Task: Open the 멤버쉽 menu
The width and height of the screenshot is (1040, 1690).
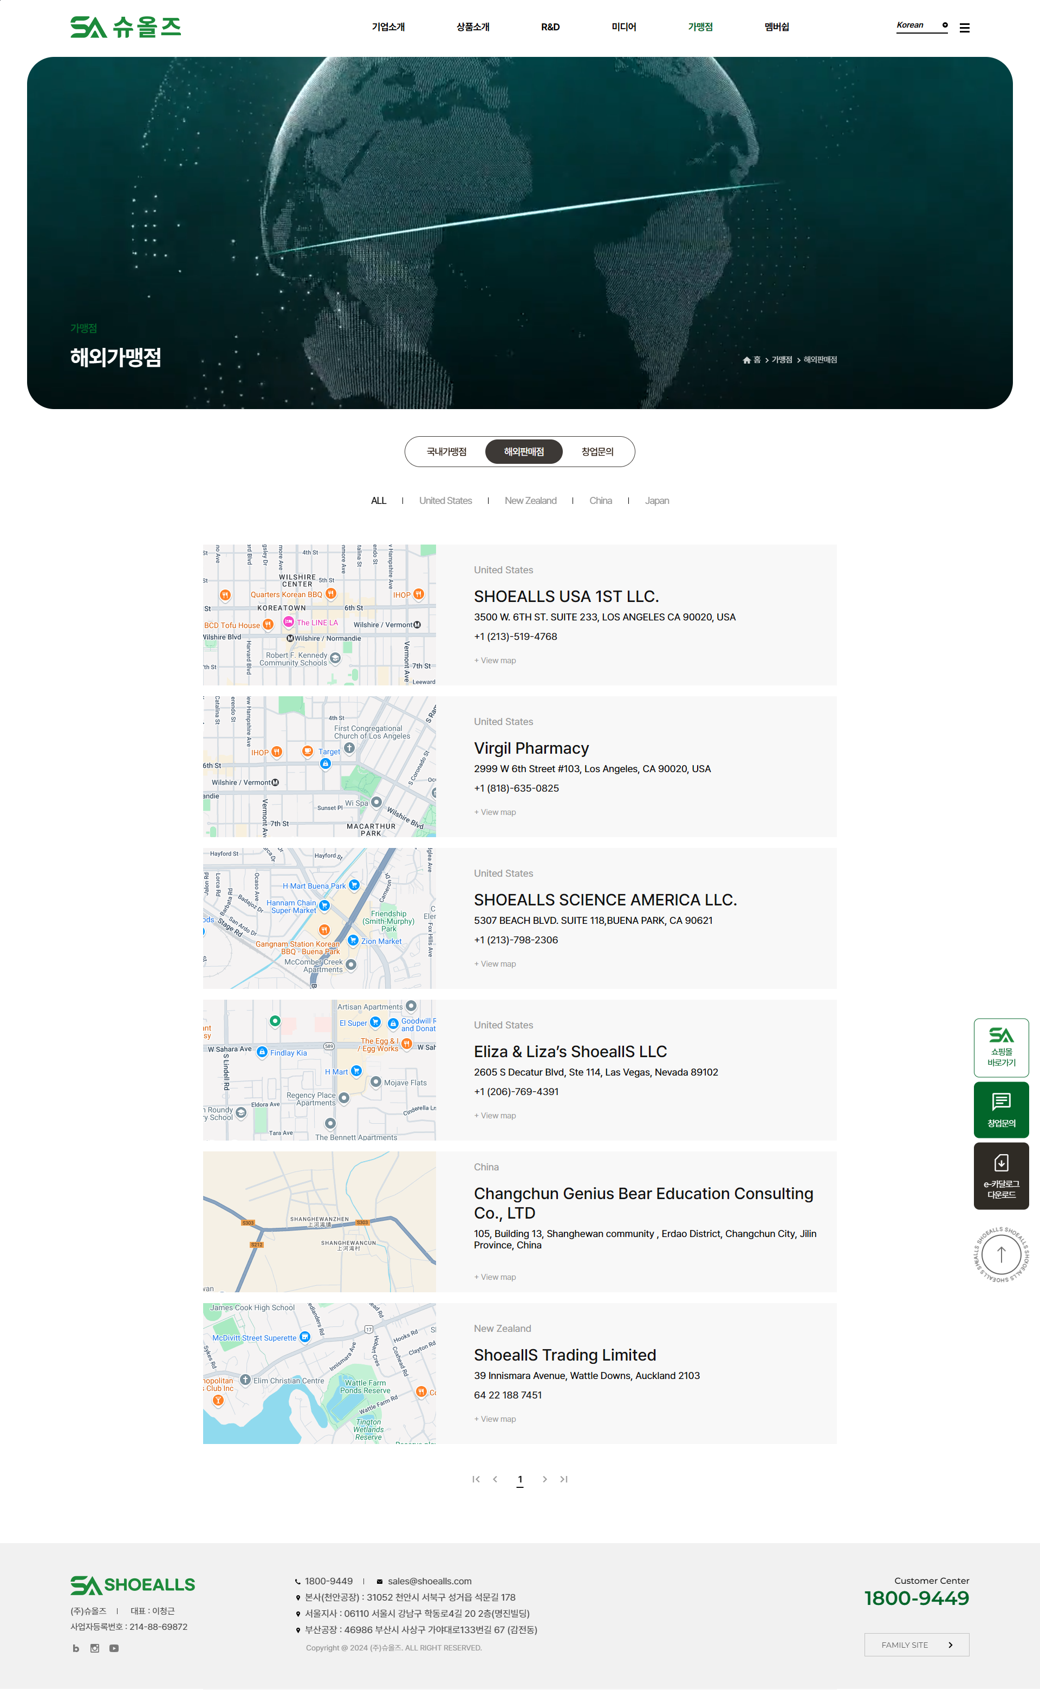Action: click(777, 27)
